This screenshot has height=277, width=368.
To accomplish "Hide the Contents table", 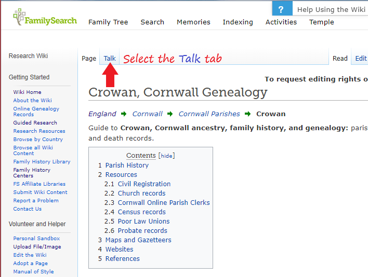I will click(166, 156).
